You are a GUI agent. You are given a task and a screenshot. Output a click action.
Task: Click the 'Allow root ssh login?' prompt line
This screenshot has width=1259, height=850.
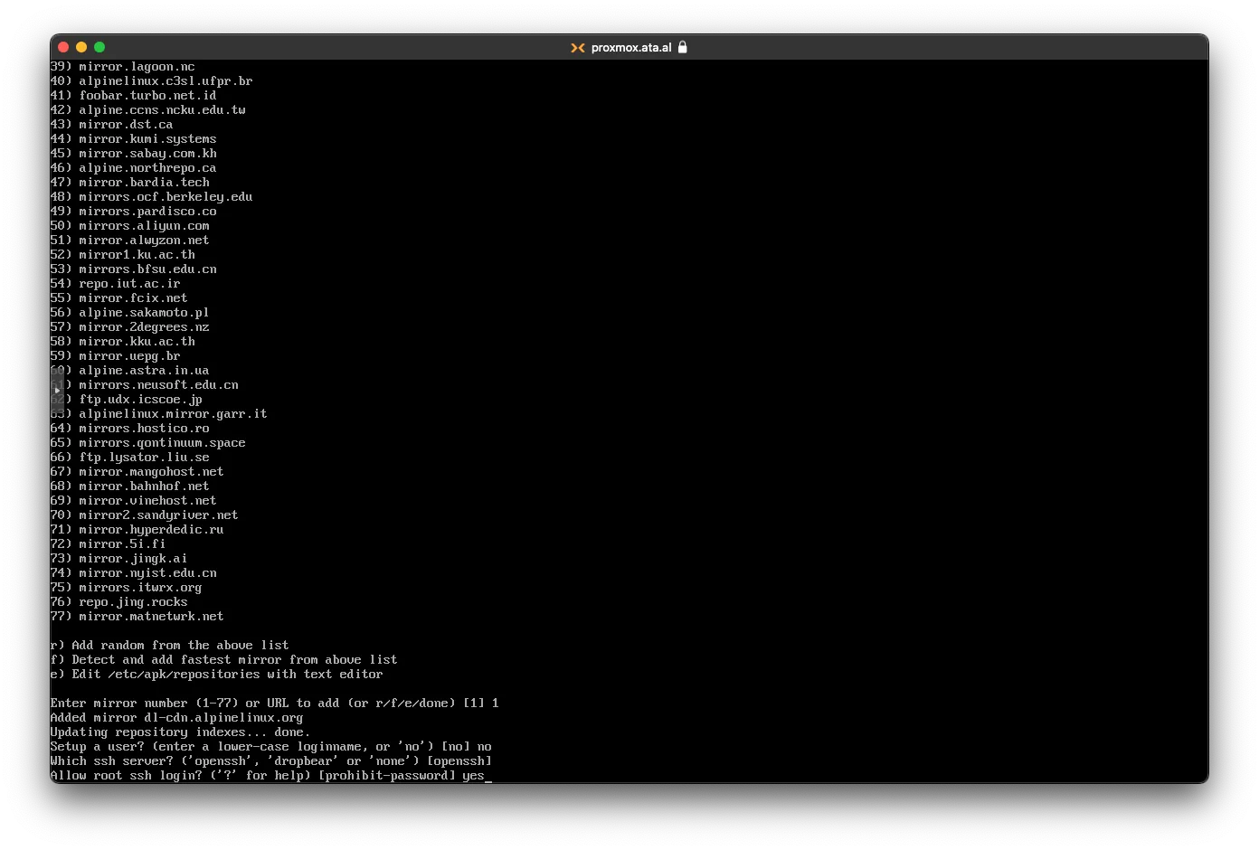click(x=271, y=776)
